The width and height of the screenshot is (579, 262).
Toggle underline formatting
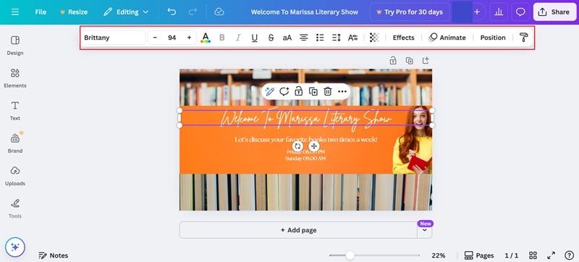click(x=255, y=38)
